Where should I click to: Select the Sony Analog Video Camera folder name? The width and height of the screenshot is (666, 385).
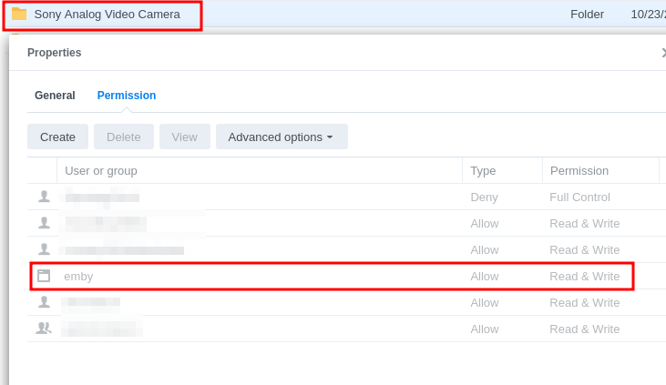107,15
